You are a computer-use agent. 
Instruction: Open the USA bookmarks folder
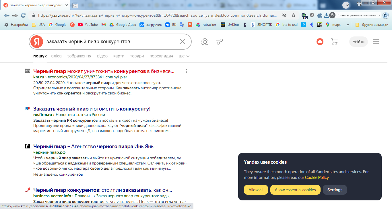pos(38,25)
